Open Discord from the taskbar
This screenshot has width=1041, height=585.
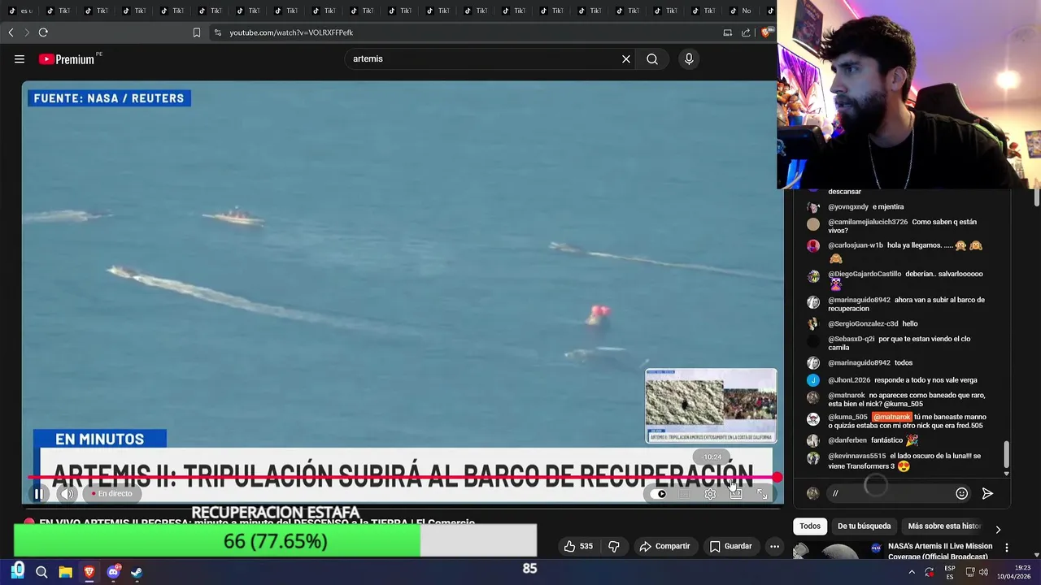pyautogui.click(x=113, y=572)
